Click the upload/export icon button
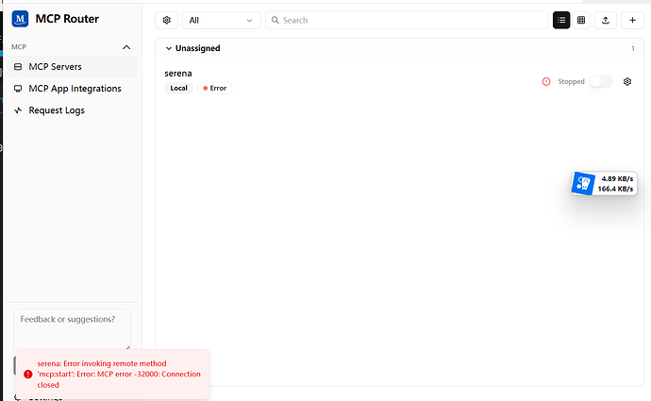This screenshot has width=651, height=401. pos(606,20)
